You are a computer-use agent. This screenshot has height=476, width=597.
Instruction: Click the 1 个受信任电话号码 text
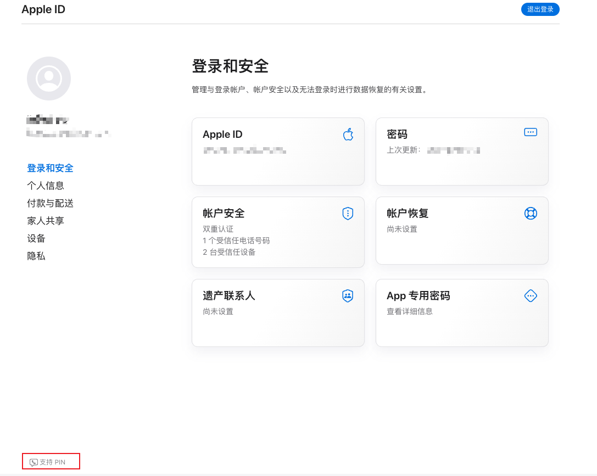(x=236, y=240)
